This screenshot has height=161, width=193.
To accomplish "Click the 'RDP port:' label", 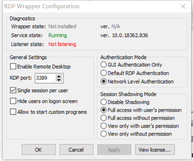I will coord(21,78).
